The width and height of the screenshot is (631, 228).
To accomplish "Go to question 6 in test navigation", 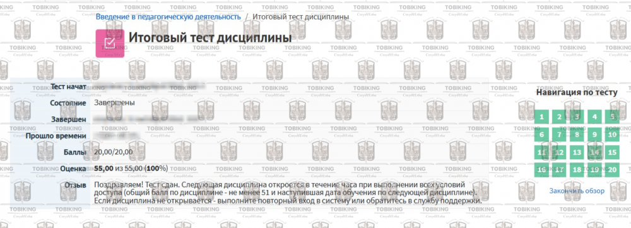I will click(541, 135).
